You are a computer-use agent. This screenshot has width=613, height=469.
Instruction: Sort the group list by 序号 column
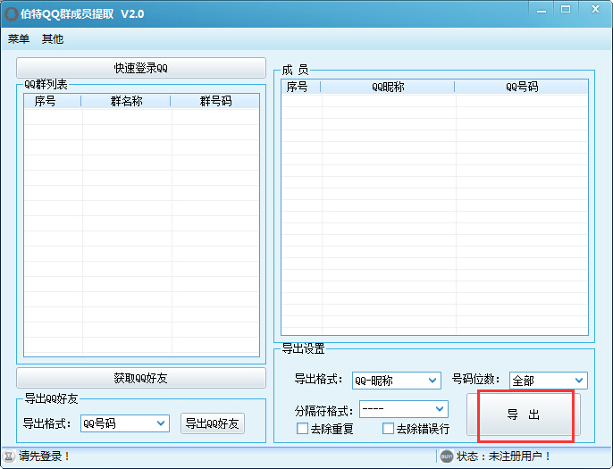tap(53, 101)
